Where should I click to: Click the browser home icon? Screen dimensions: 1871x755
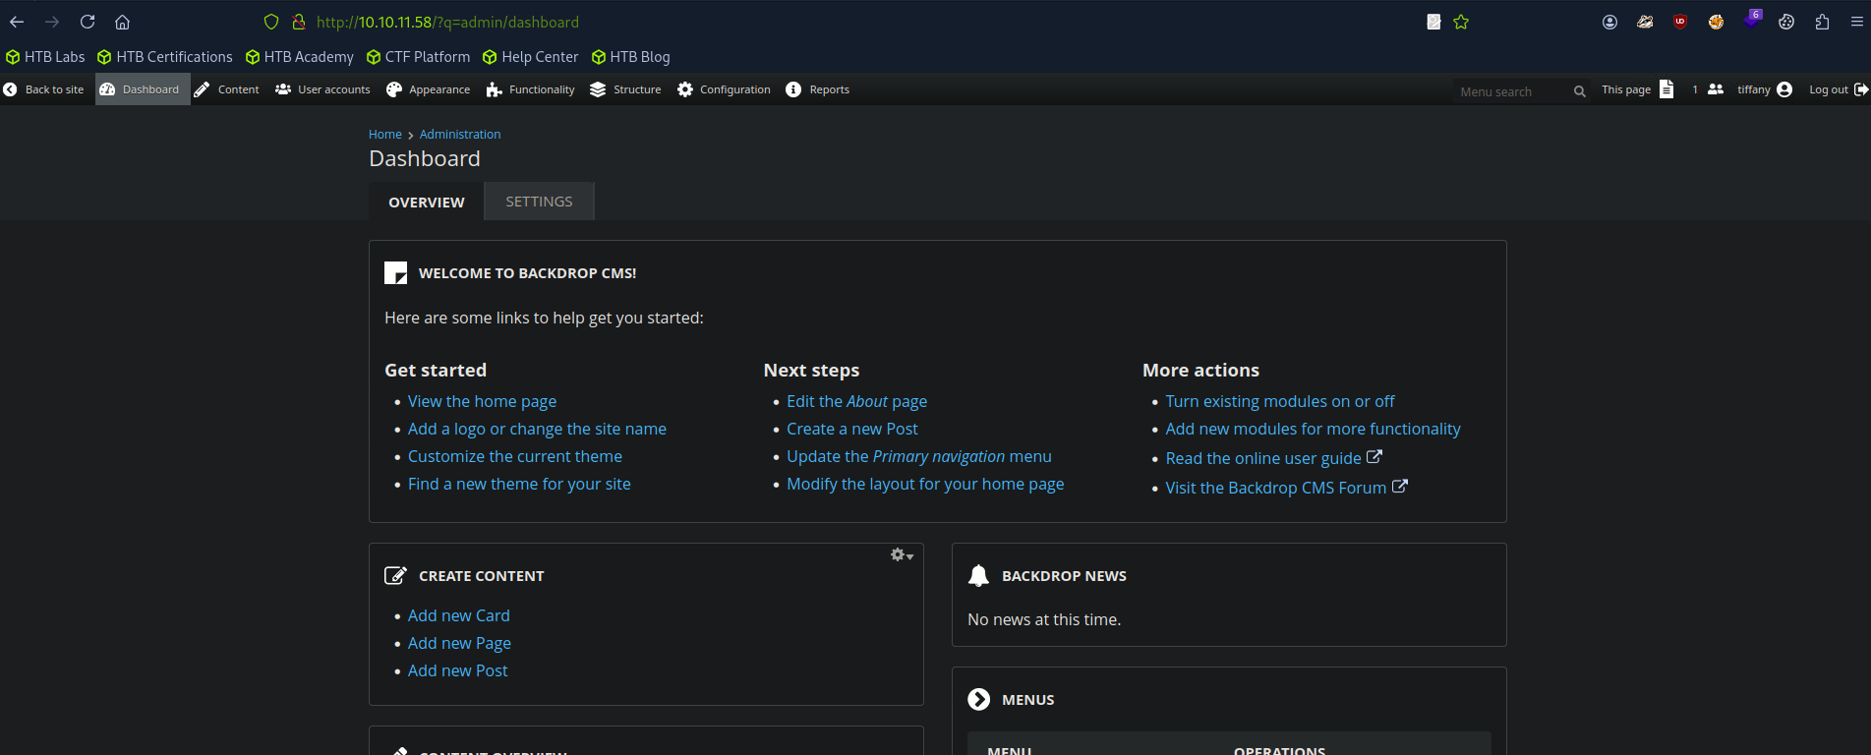tap(122, 22)
